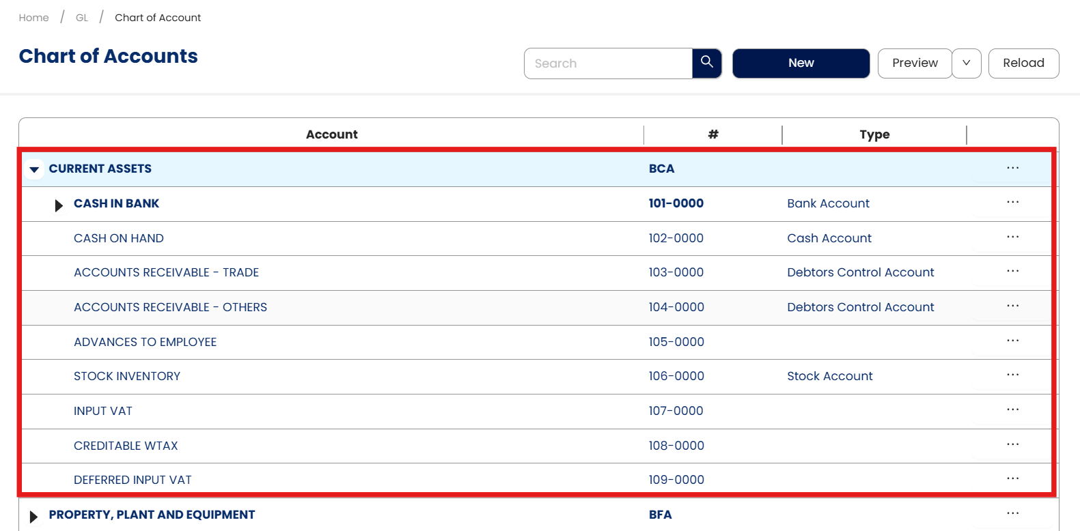Click the Reload button
1080x531 pixels.
tap(1023, 63)
